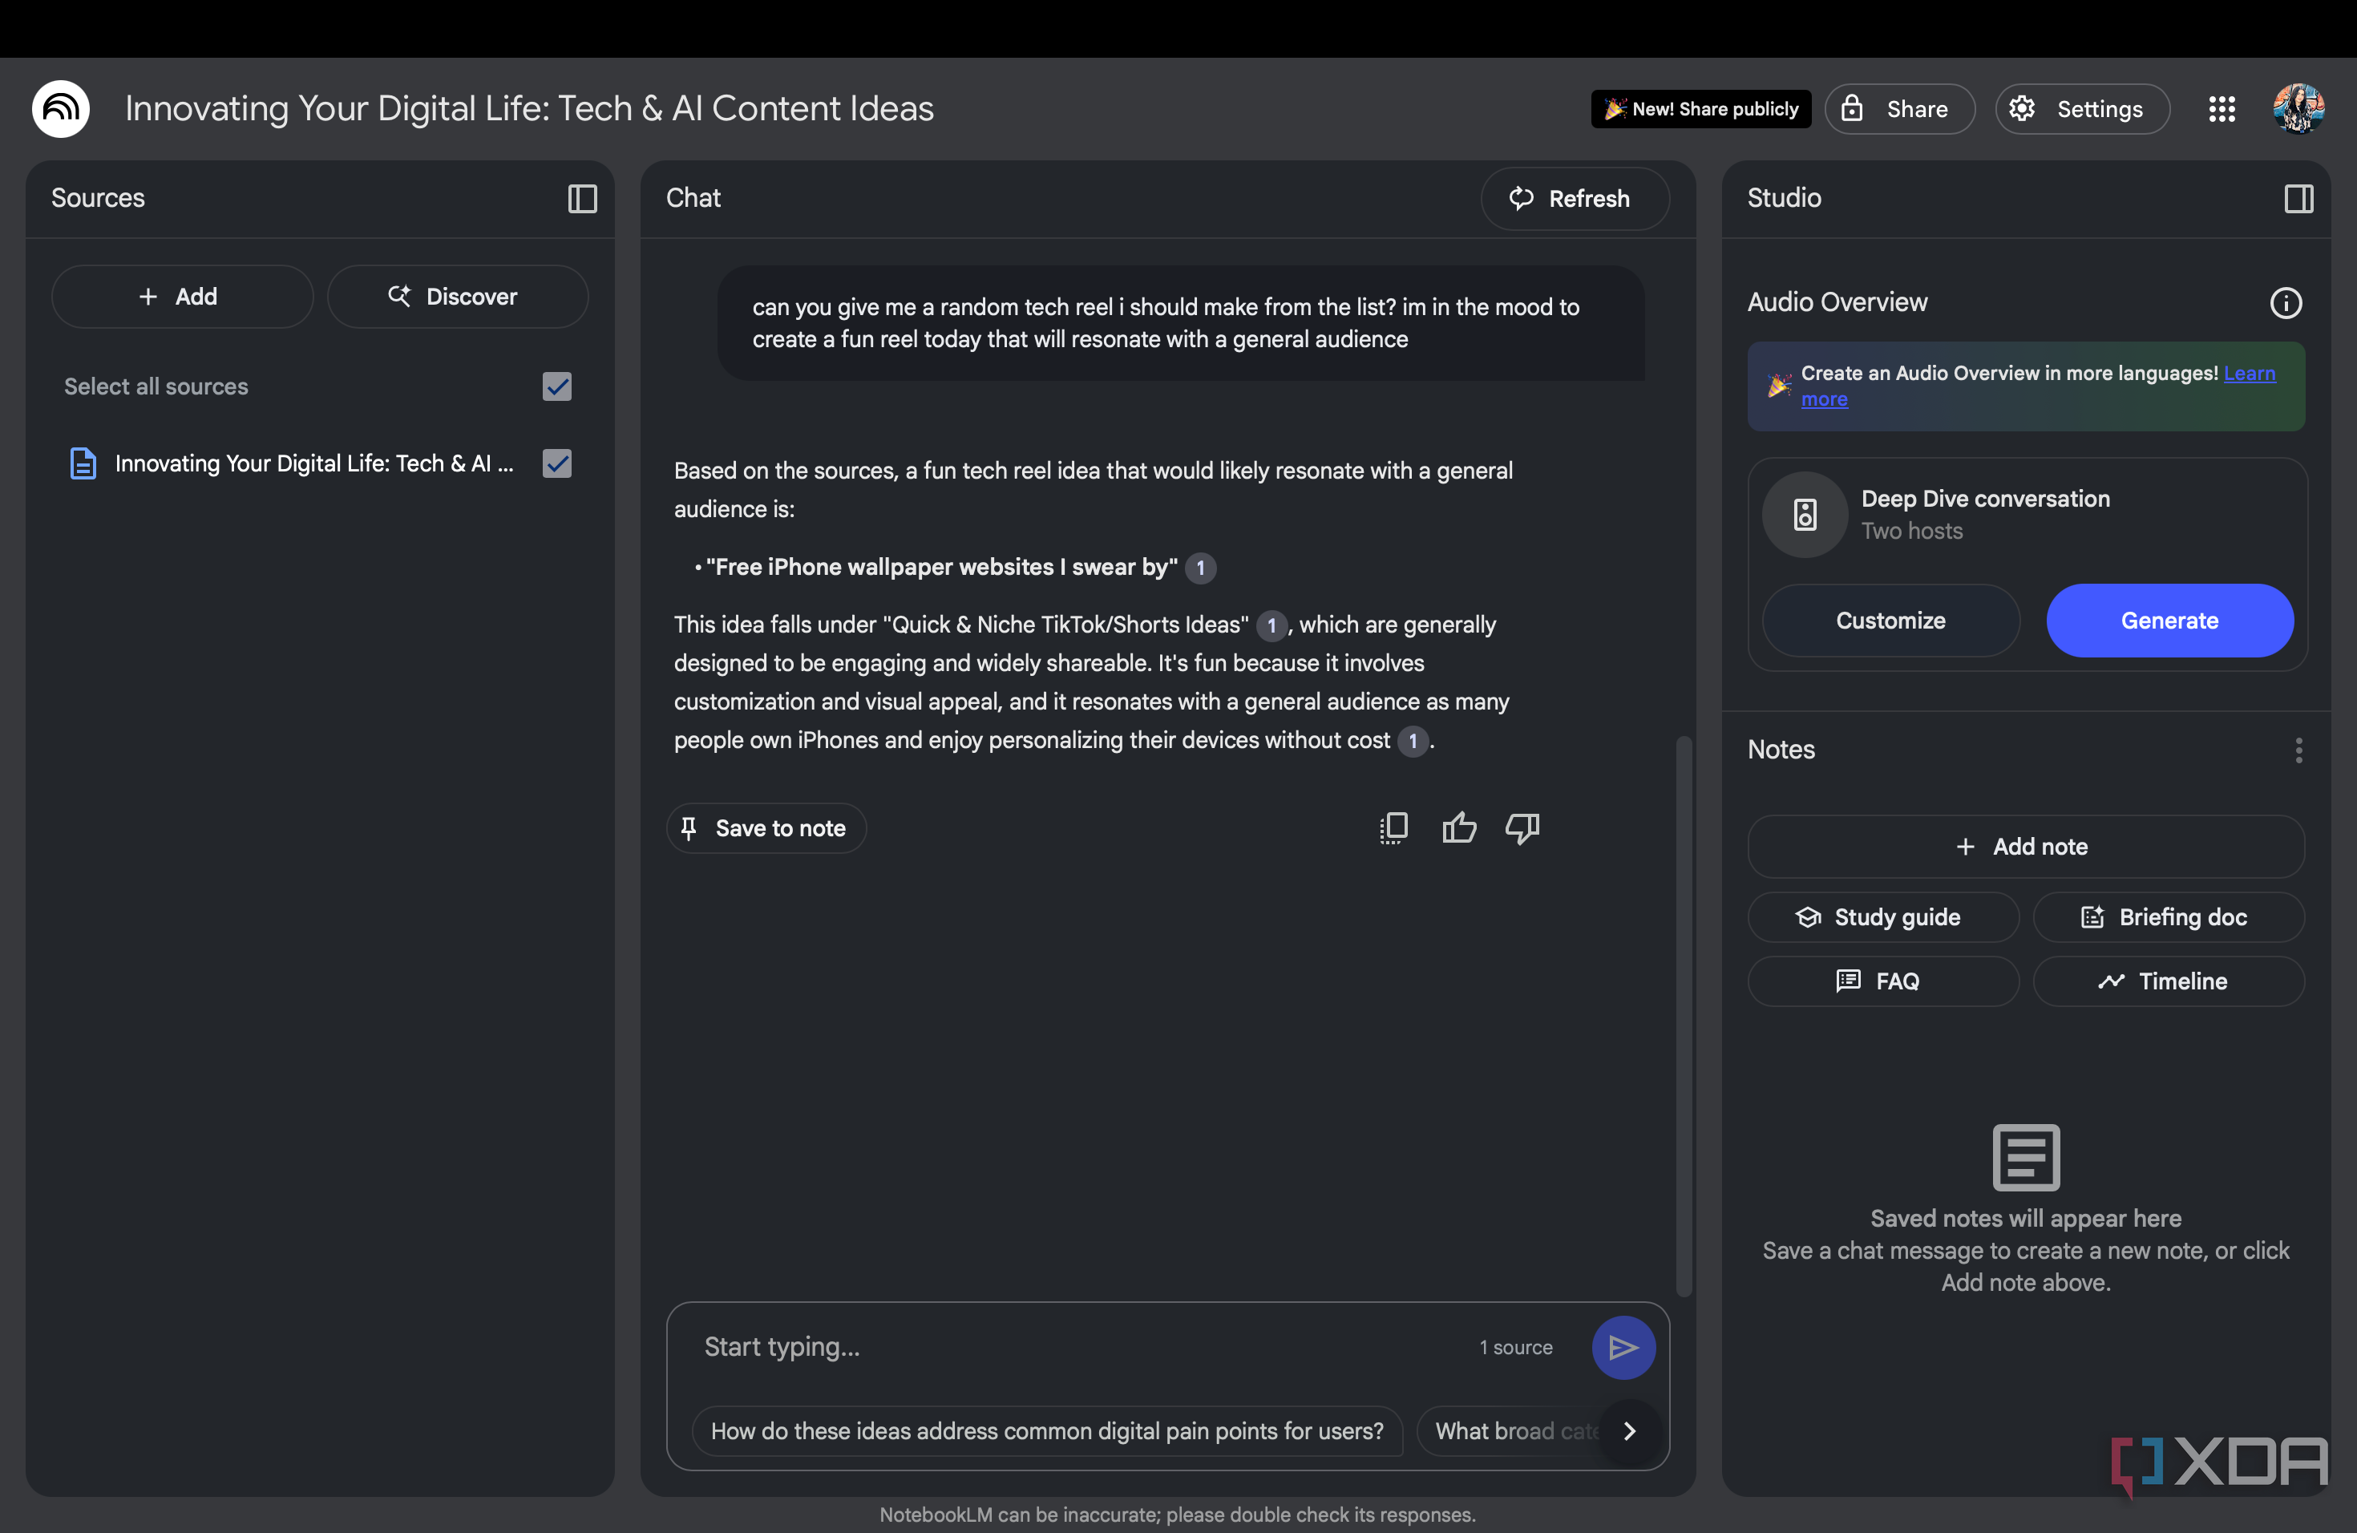Open the Share dialog

point(1899,109)
